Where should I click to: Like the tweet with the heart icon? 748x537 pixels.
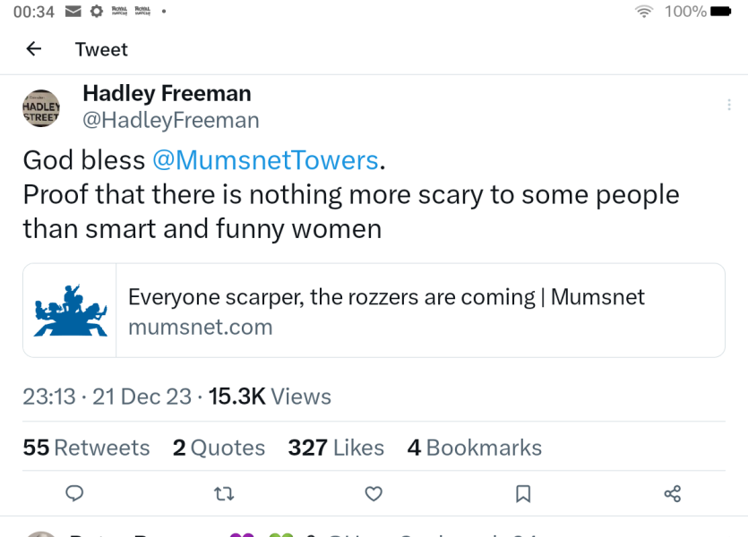coord(373,493)
